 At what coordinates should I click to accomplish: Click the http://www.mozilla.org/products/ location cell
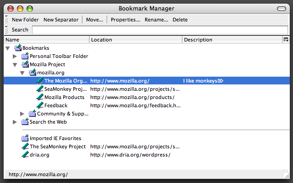[x=132, y=97]
